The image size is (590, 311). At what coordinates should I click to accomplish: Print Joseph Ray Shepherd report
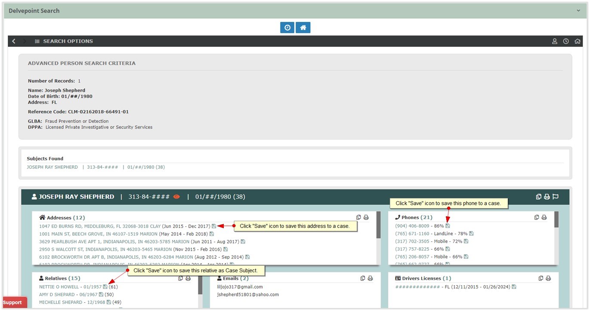[x=547, y=197]
